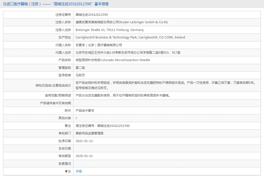Select the registration number 国械注进20162012390 value
The image size is (264, 178).
[92, 15]
